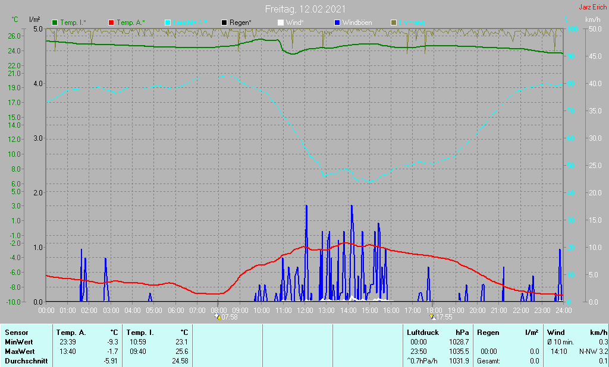This screenshot has width=609, height=367.
Task: Click the 'MaxWert' row label
Action: pyautogui.click(x=20, y=352)
